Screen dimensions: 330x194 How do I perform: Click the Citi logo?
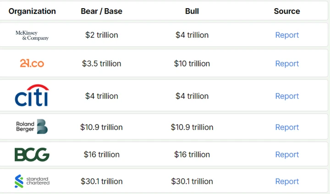[32, 95]
